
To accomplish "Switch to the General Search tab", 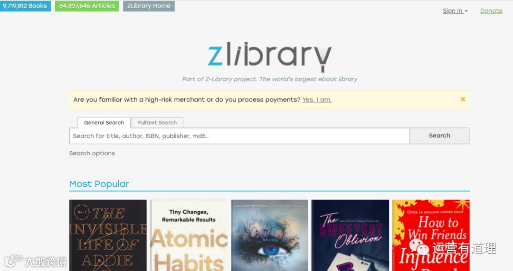I will 104,122.
